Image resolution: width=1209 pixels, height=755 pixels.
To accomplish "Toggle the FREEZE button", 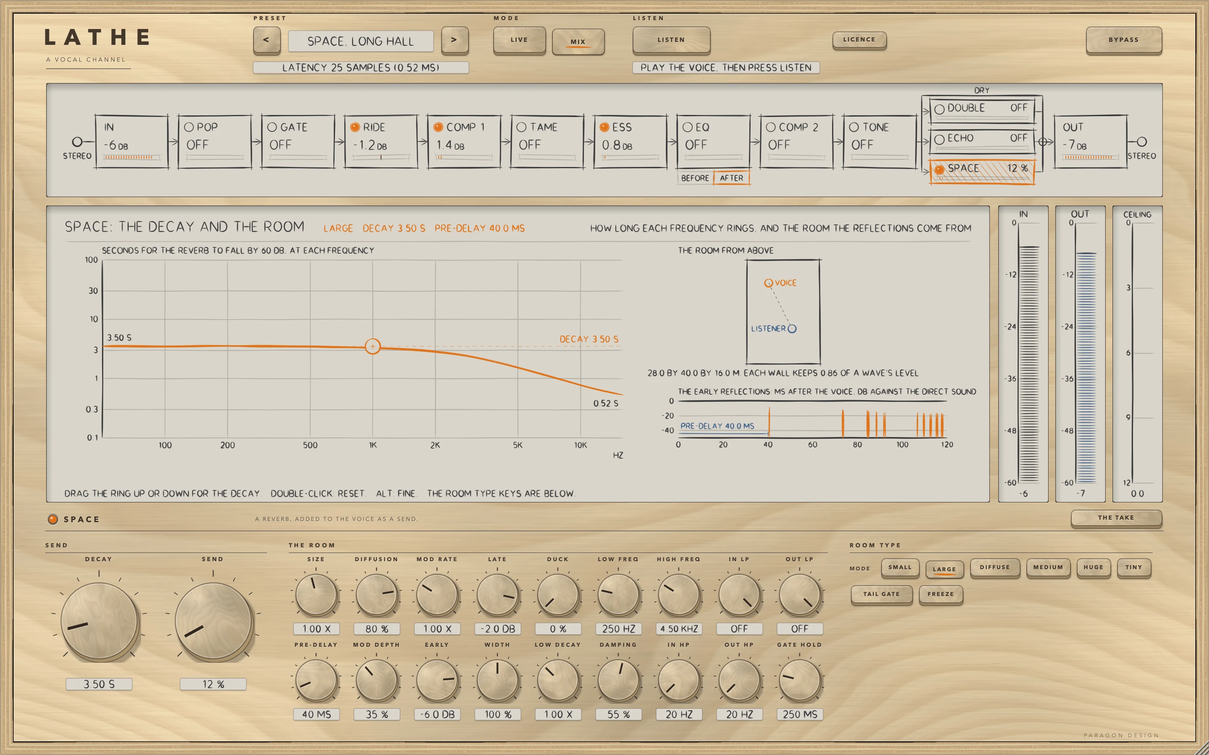I will tap(941, 595).
